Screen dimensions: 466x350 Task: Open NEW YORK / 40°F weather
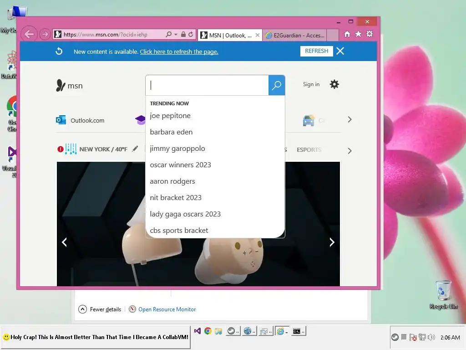click(x=103, y=149)
